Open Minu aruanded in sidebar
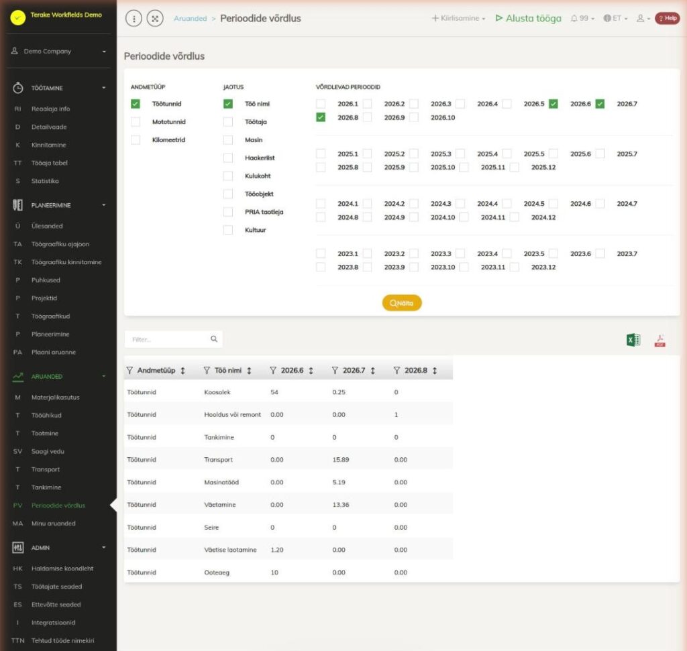 click(53, 523)
